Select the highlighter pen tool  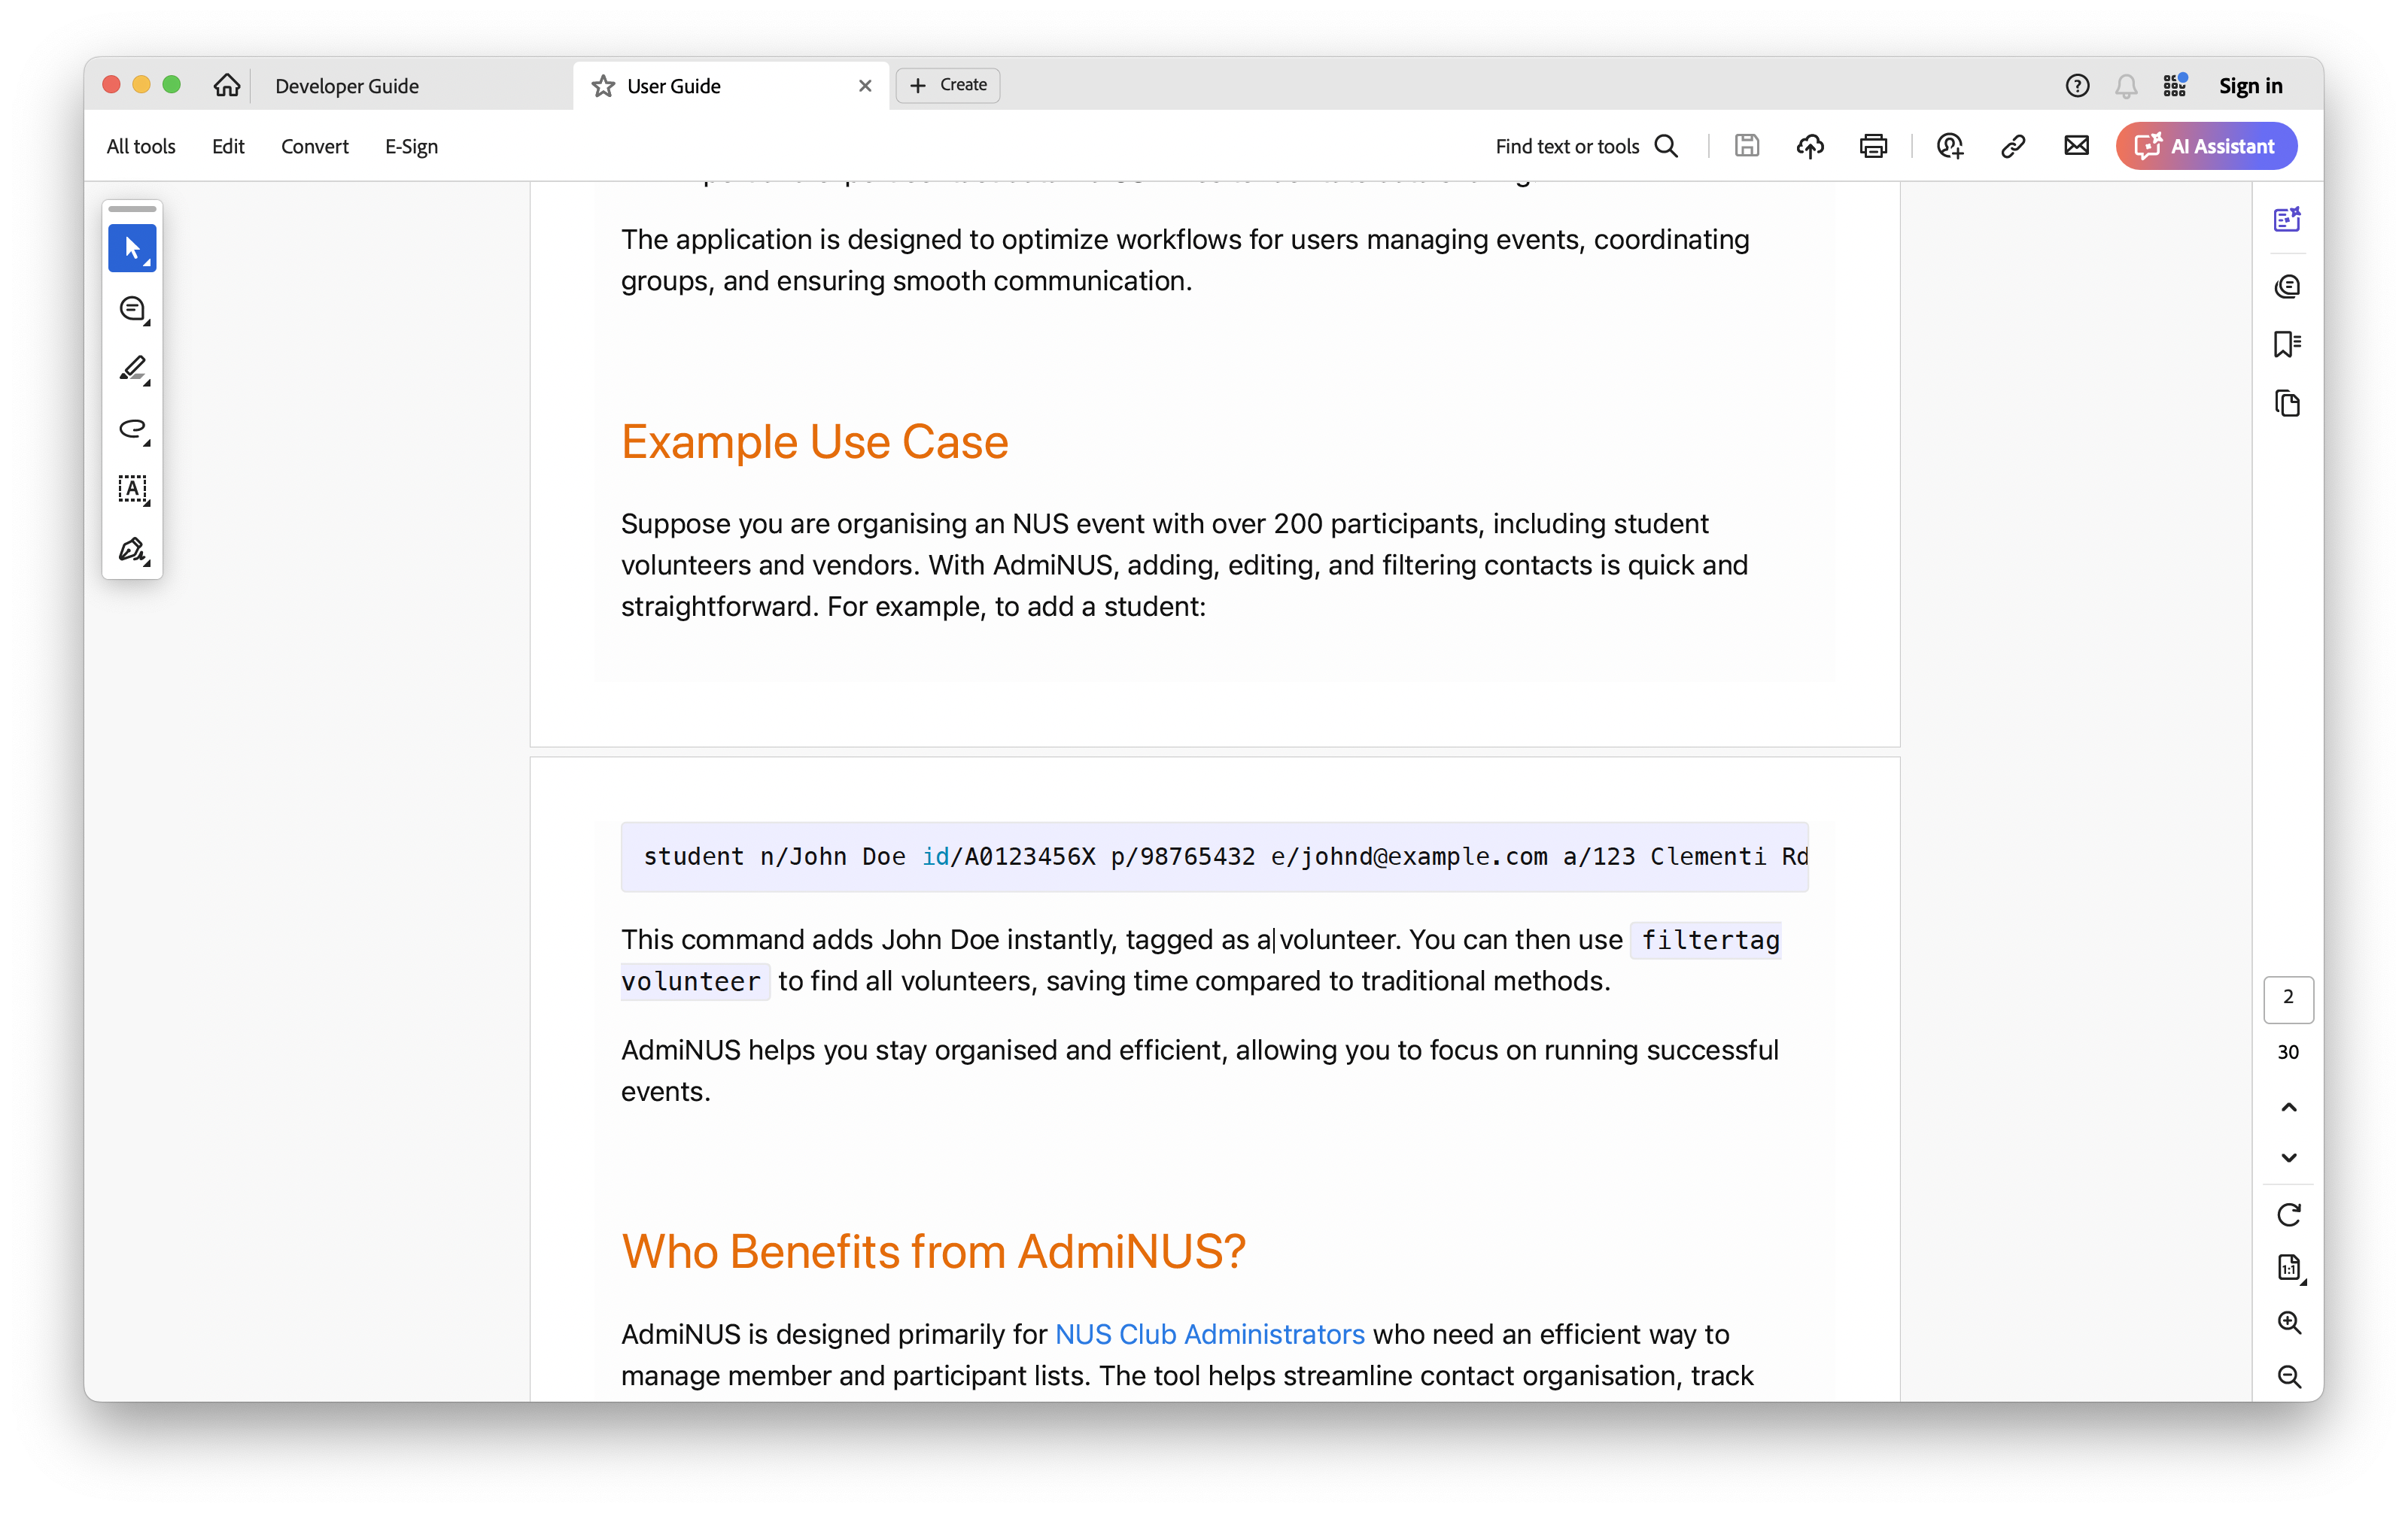(132, 368)
